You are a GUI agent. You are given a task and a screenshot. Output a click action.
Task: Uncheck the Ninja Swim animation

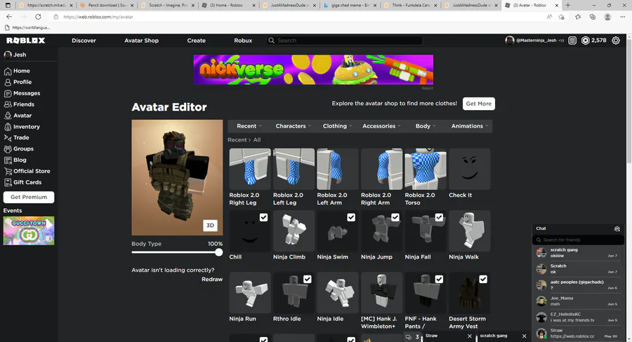[351, 217]
